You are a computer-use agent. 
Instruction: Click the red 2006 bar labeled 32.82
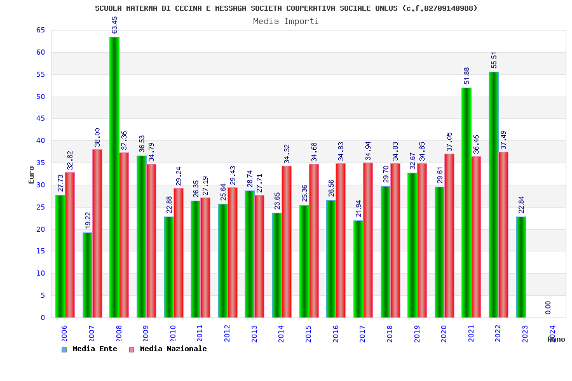70,245
